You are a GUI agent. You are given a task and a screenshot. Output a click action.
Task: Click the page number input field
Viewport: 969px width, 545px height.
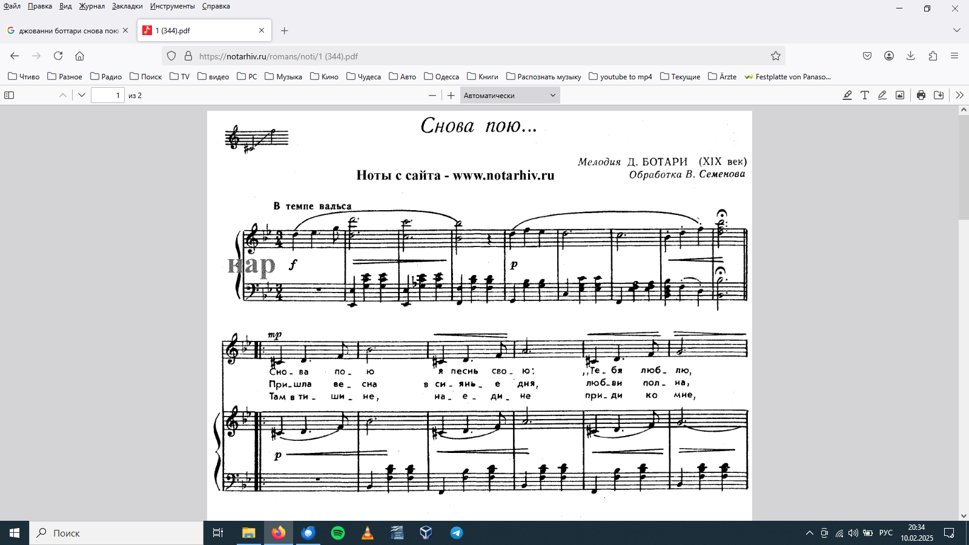click(107, 95)
